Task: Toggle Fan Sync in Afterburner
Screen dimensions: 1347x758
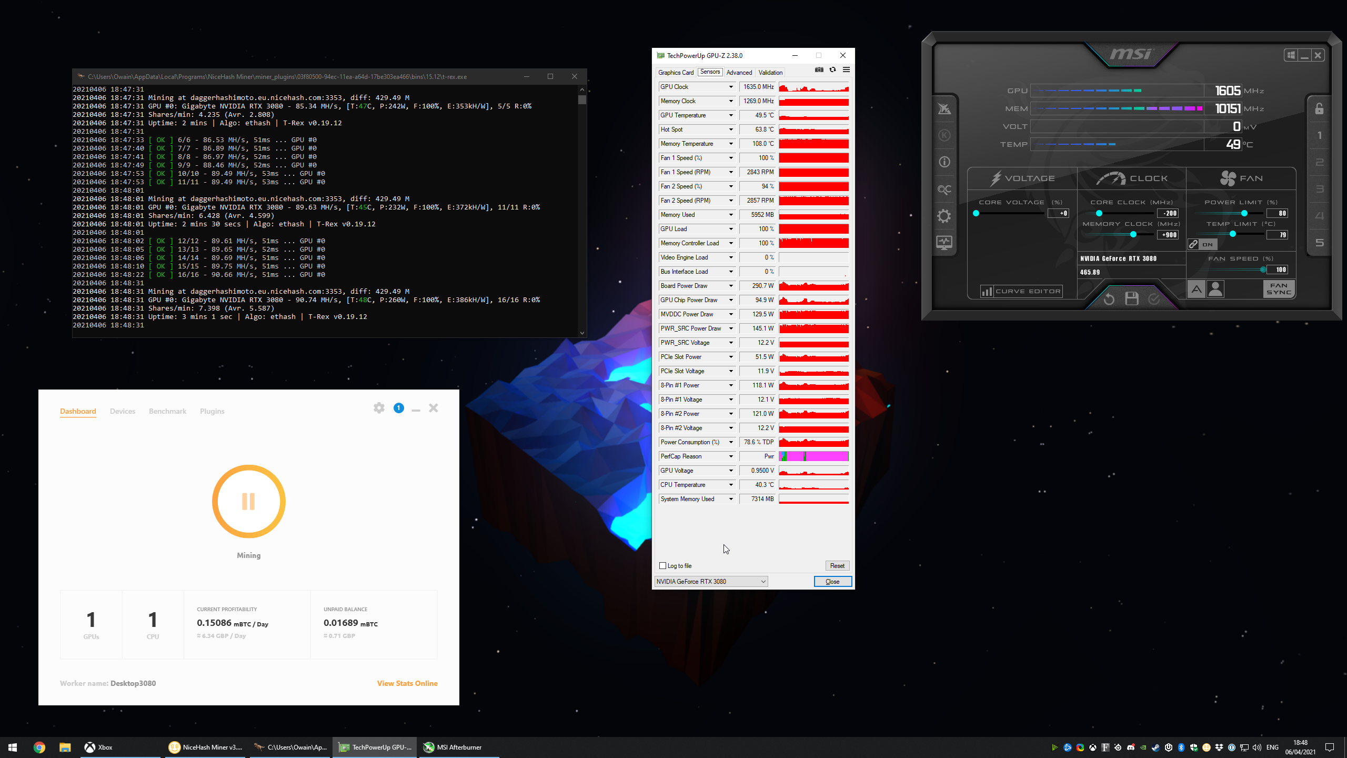Action: (1279, 289)
